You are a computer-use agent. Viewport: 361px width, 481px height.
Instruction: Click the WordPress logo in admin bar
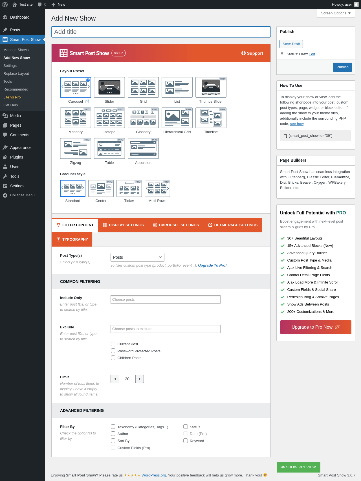(5, 5)
